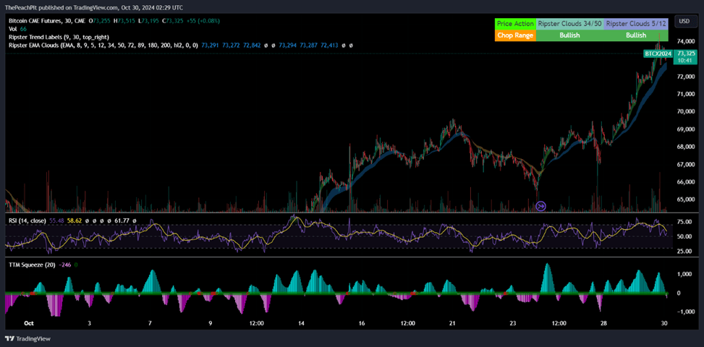Open the USD currency selector

[x=684, y=22]
